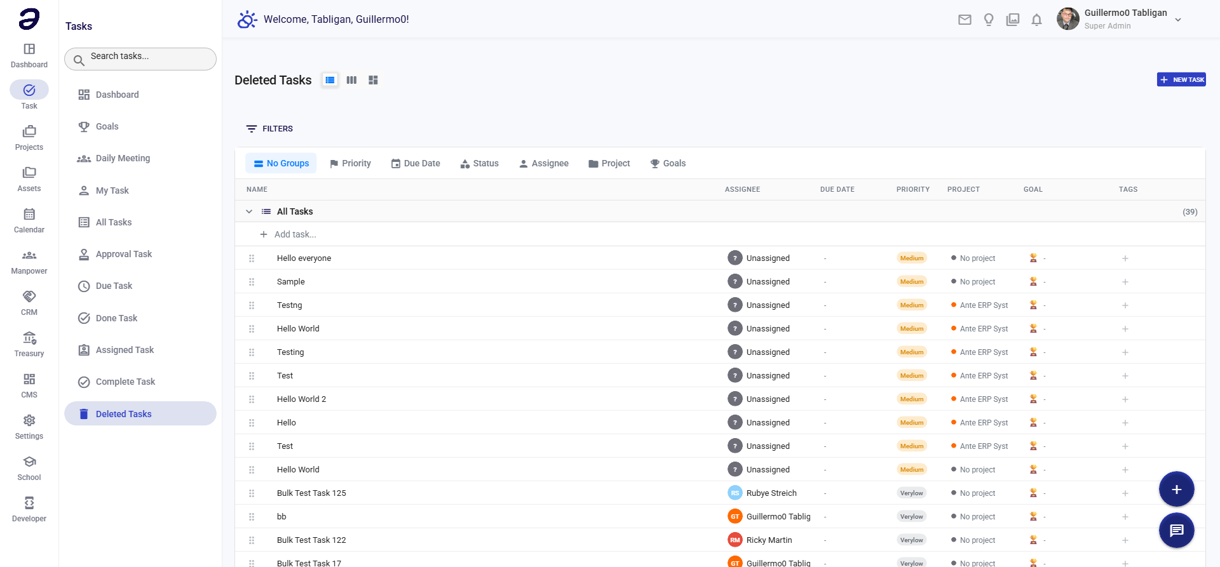Open the Bulk Test Task 125 task
Screen dimensions: 1220x567
[x=311, y=493]
